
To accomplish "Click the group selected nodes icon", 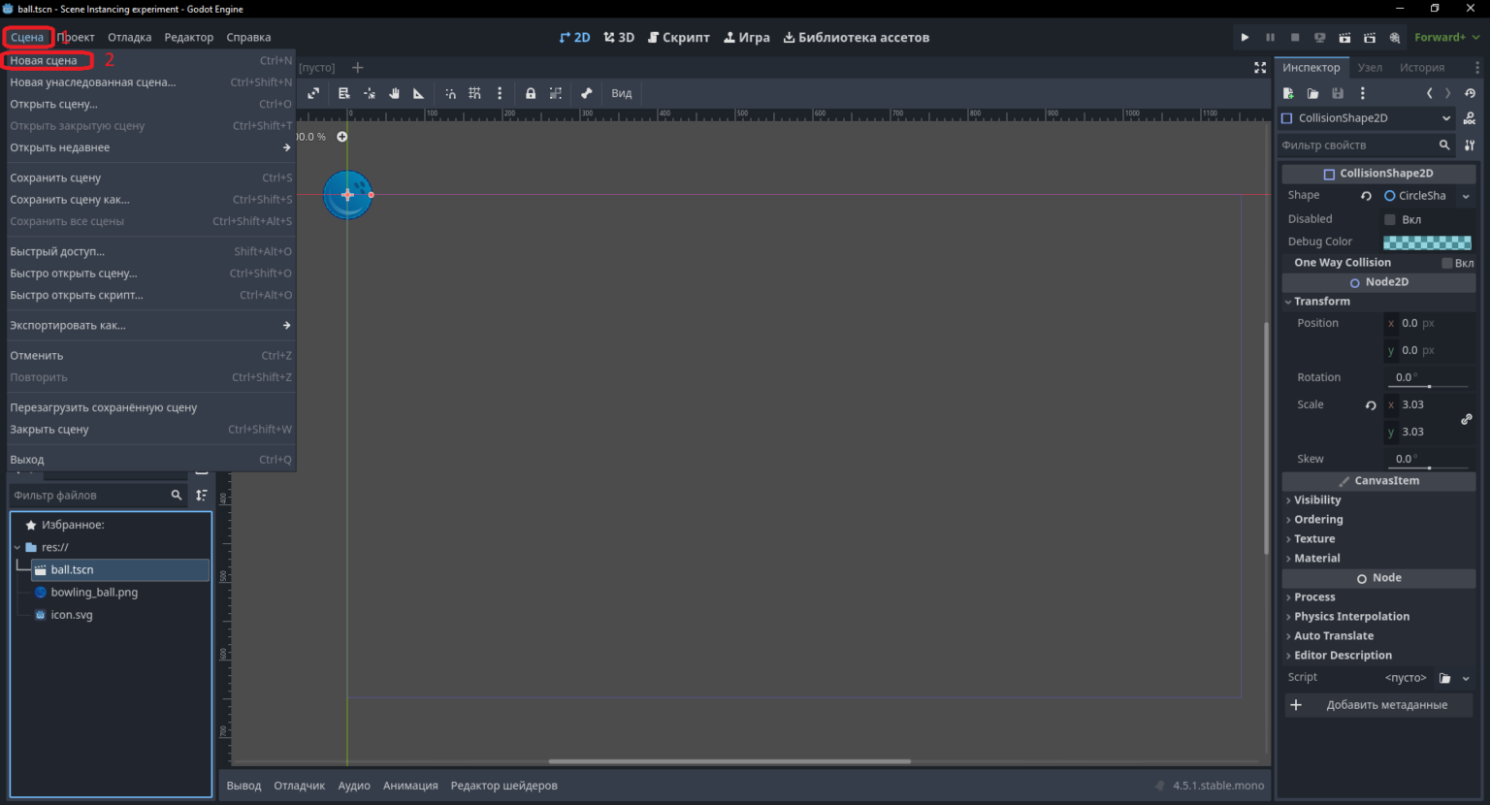I will [556, 93].
